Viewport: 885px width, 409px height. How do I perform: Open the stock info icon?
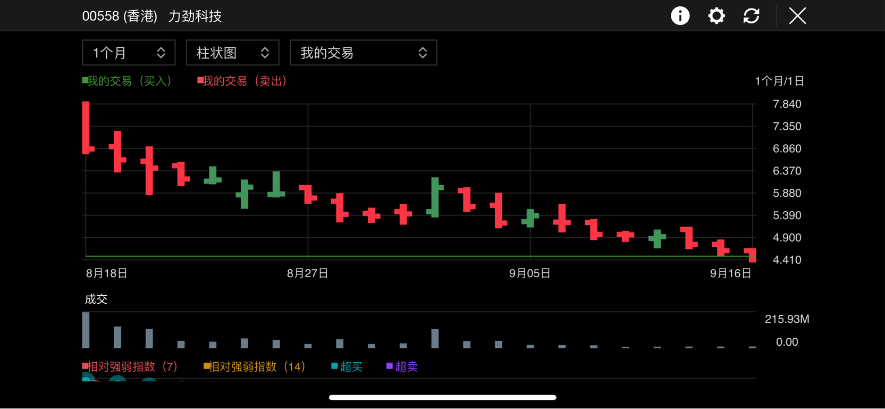click(680, 16)
